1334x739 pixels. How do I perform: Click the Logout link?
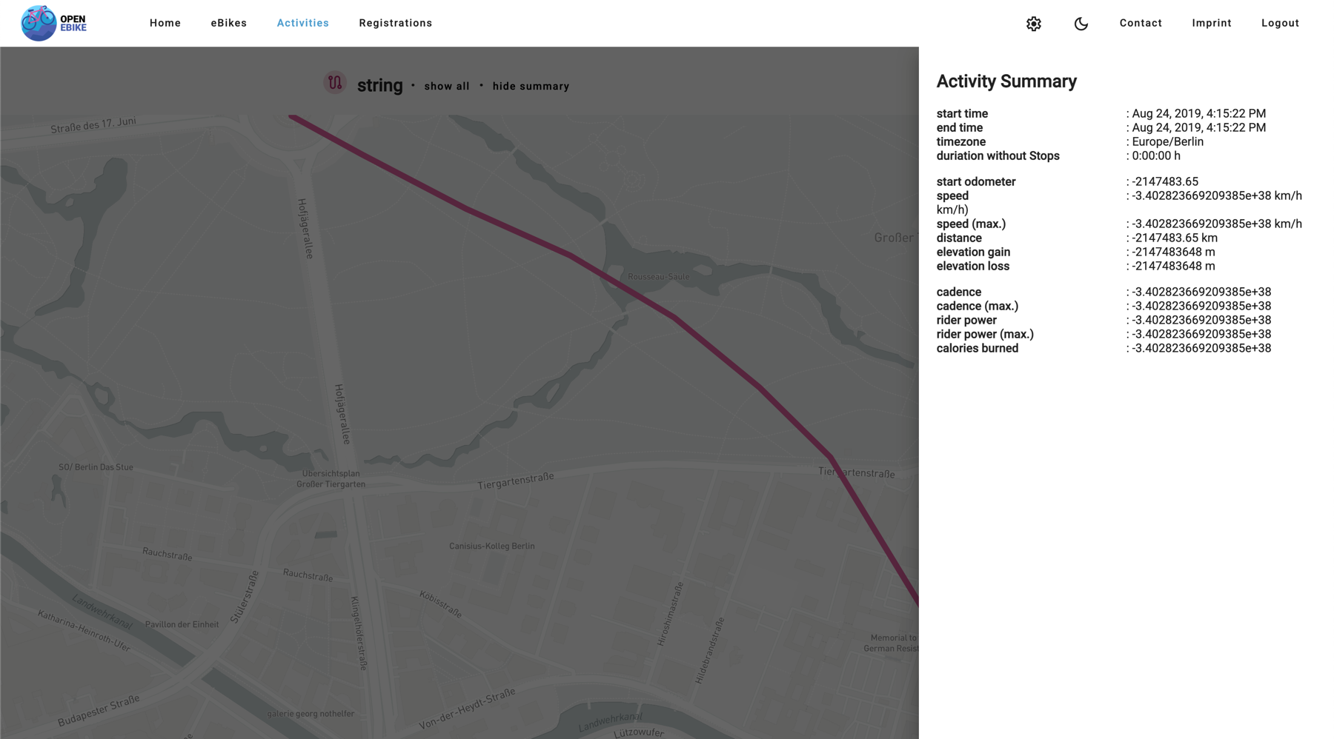1280,23
